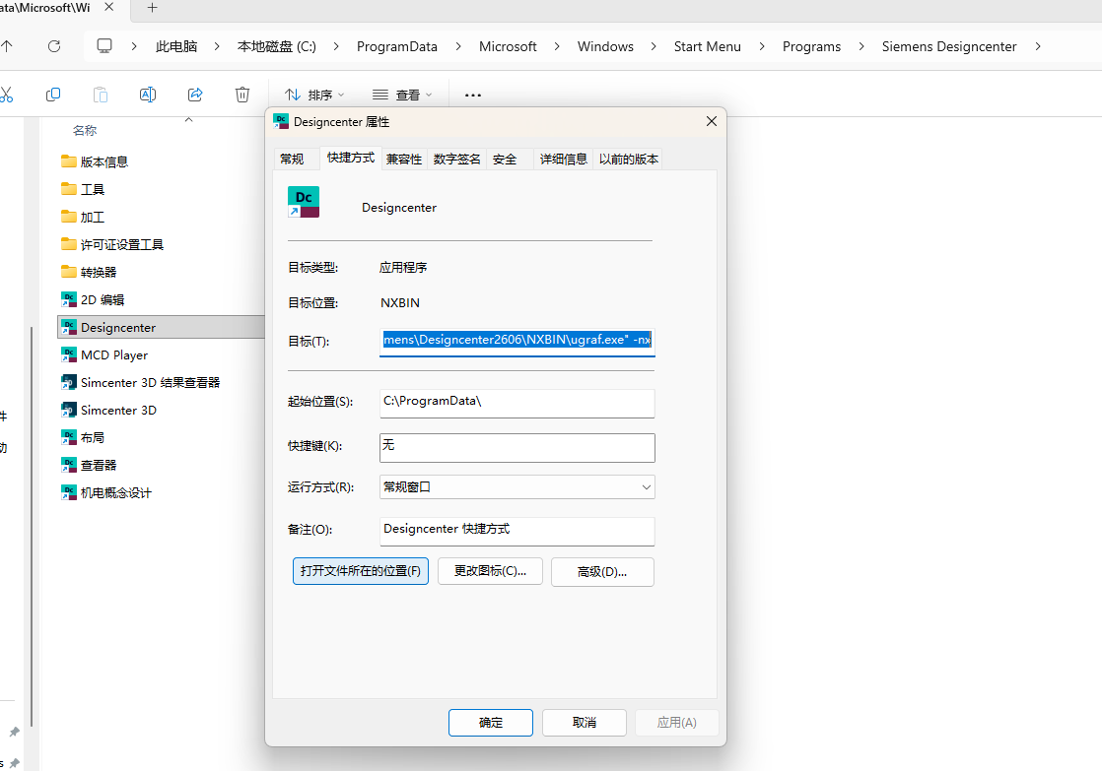Screen dimensions: 1102x771
Task: Click the Share icon in Explorer toolbar
Action: (195, 95)
